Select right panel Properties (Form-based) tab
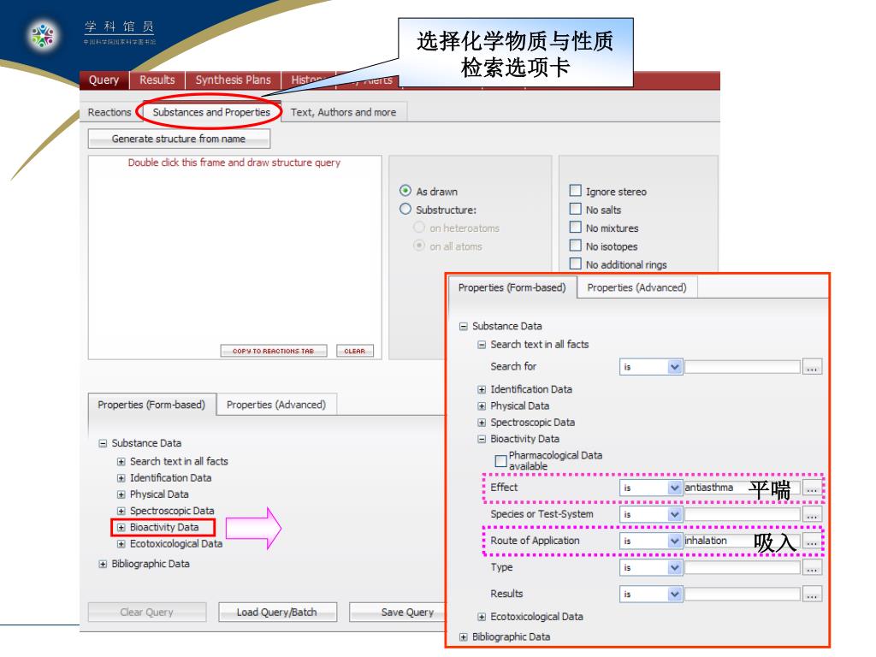876x657 pixels. click(x=512, y=287)
